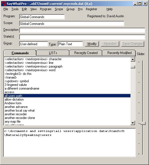
Task: Open the Program menu
Action: [x=46, y=9]
